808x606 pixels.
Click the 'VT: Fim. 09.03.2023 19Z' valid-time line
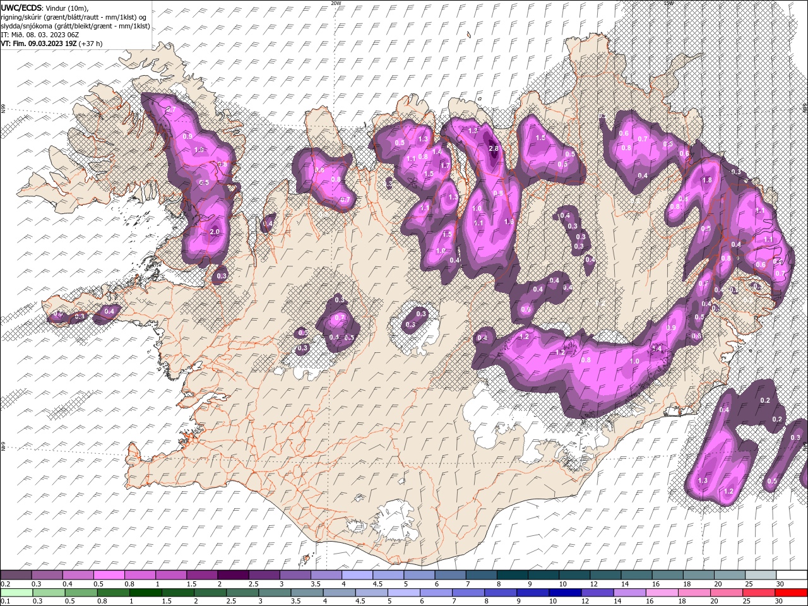[x=39, y=44]
